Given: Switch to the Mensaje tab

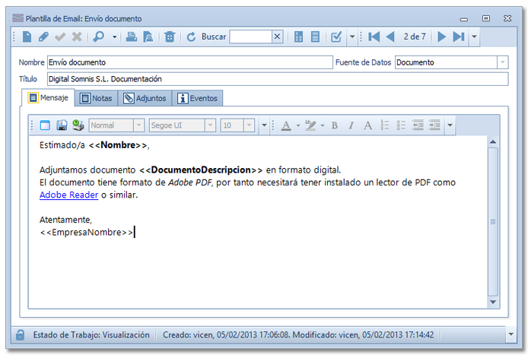Looking at the screenshot, I should [48, 98].
